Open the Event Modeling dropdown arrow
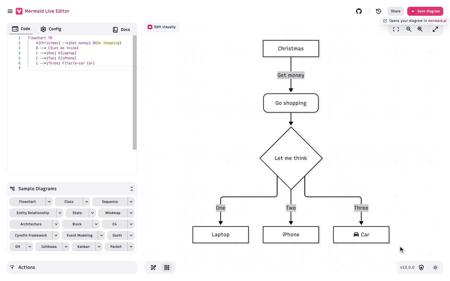The image size is (450, 281). (x=102, y=235)
